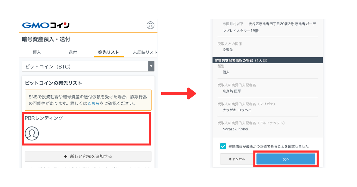This screenshot has width=357, height=187.
Task: Click the 受取人の実質的支配者名（アルファベット） label
Action: click(x=251, y=123)
